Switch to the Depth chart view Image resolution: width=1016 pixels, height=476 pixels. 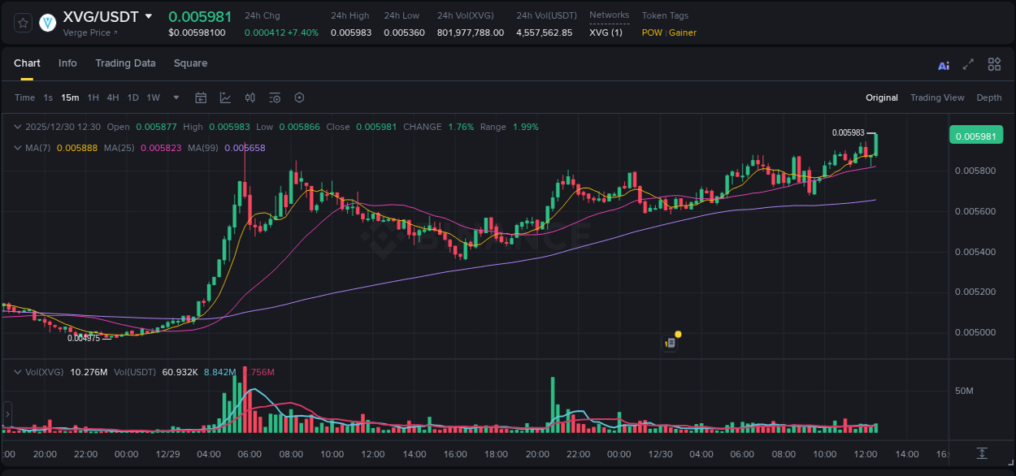988,97
